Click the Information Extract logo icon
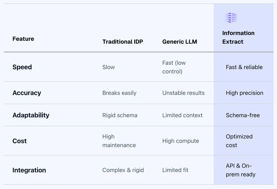 point(231,18)
